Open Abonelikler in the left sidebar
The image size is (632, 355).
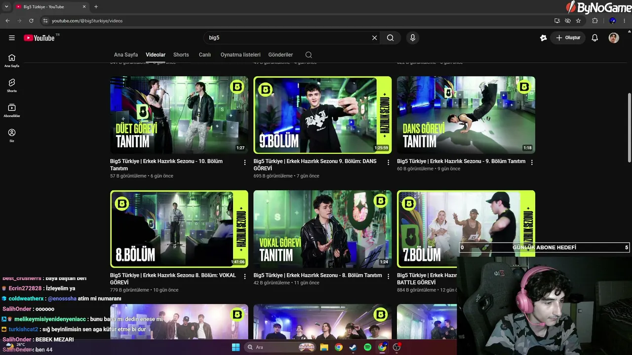(x=12, y=111)
